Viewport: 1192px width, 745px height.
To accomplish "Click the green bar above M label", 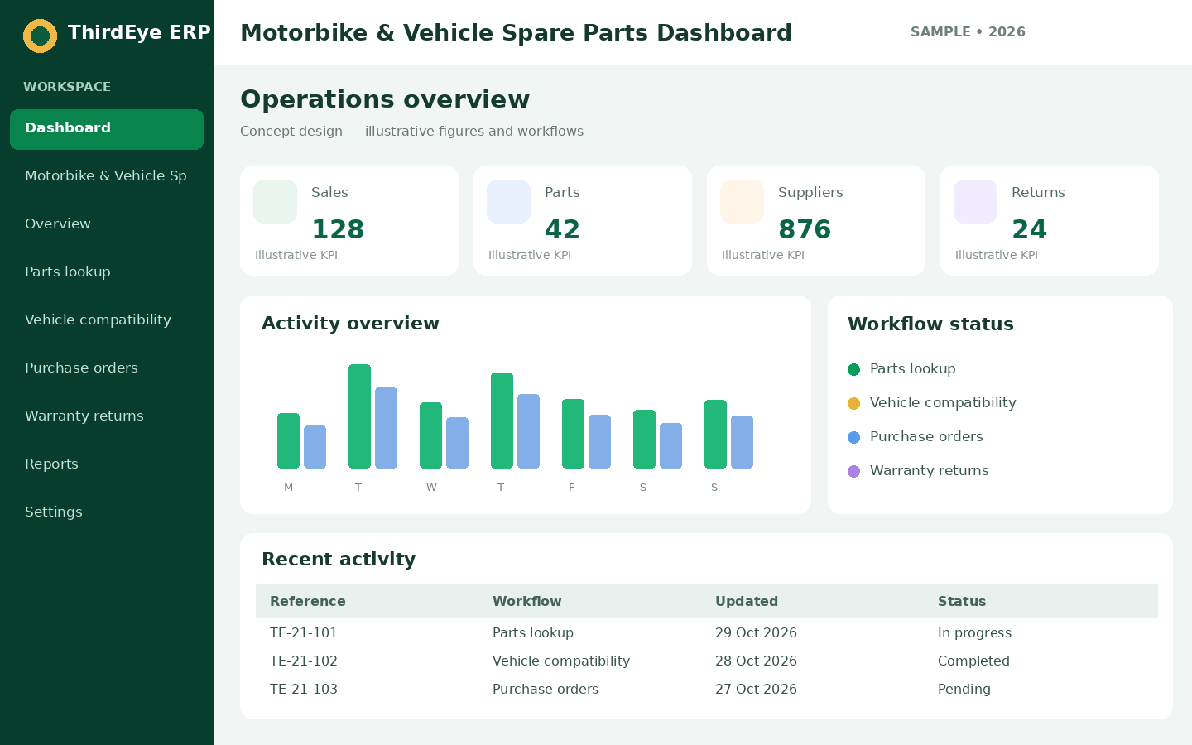I will tap(288, 440).
